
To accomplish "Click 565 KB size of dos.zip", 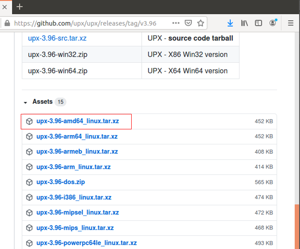I will point(264,182).
